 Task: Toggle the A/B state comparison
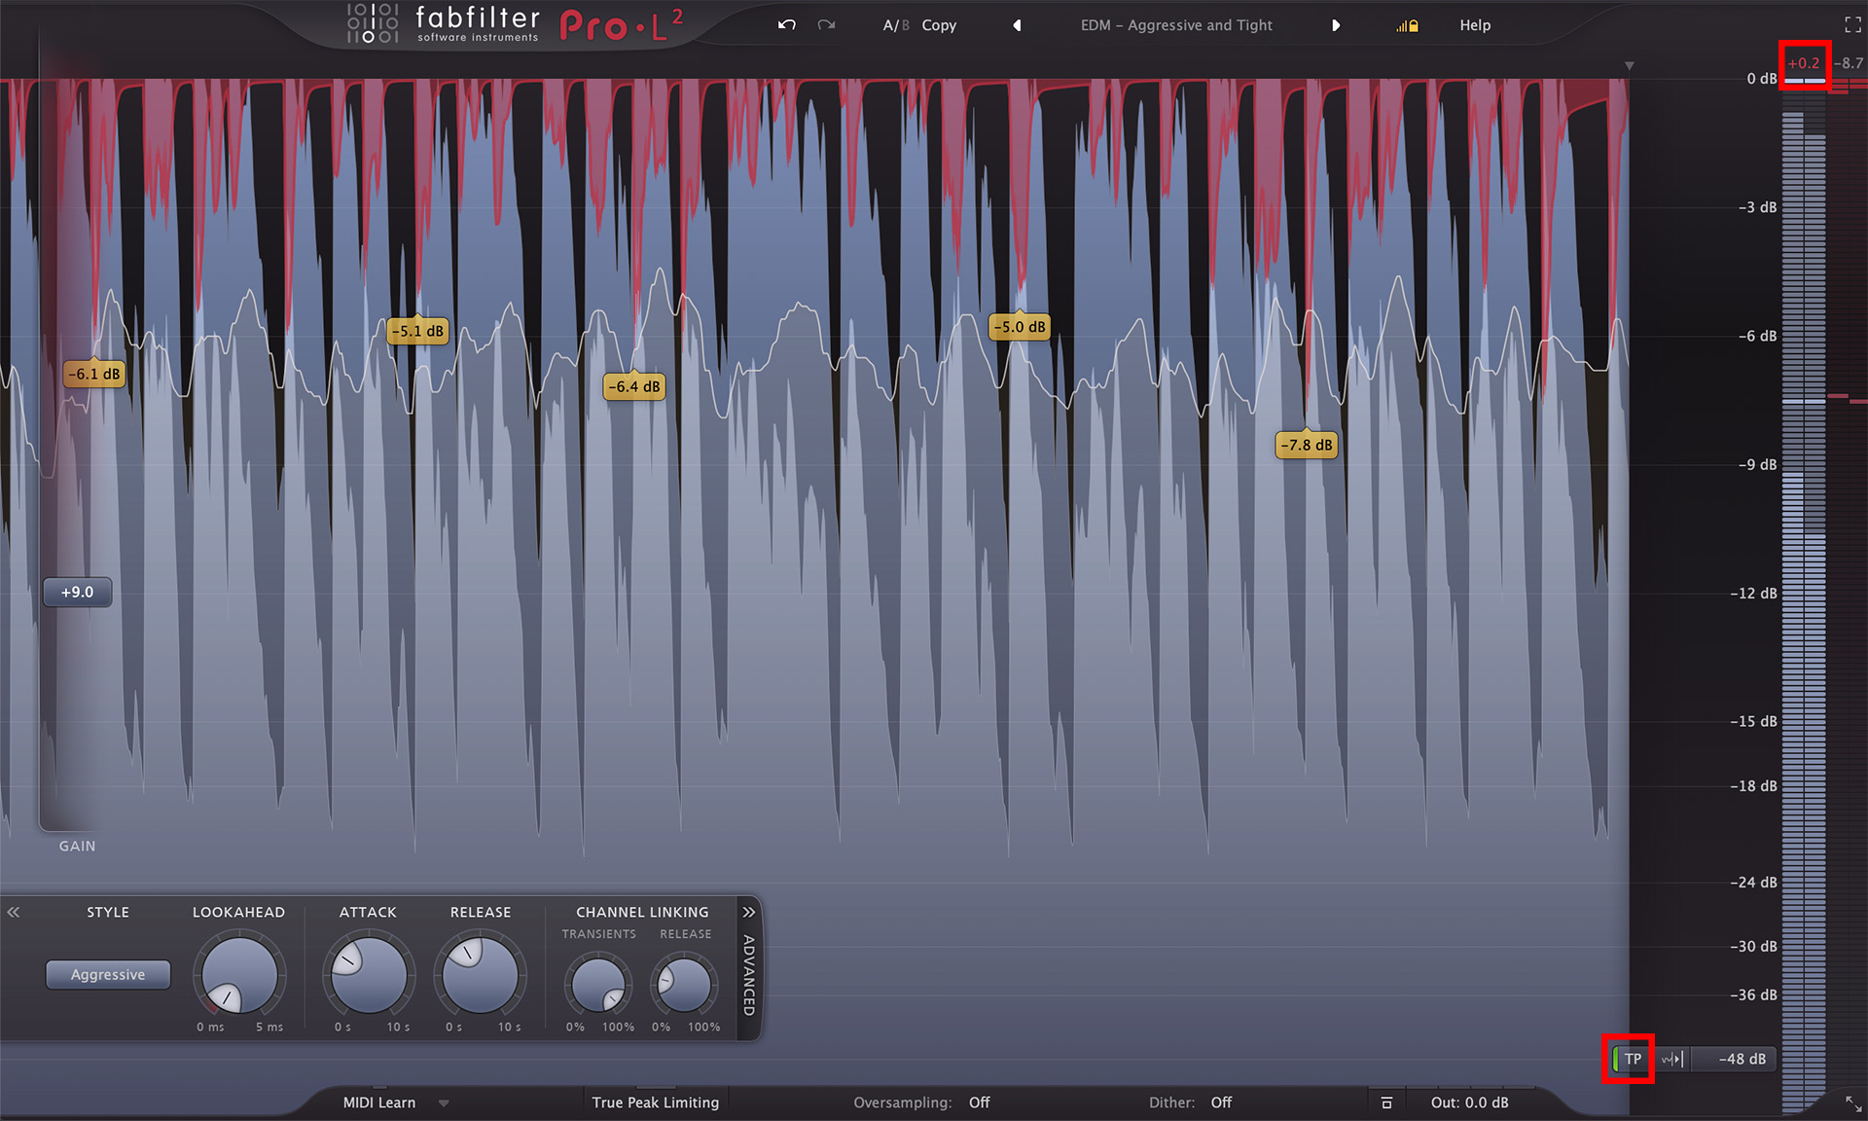pyautogui.click(x=895, y=25)
